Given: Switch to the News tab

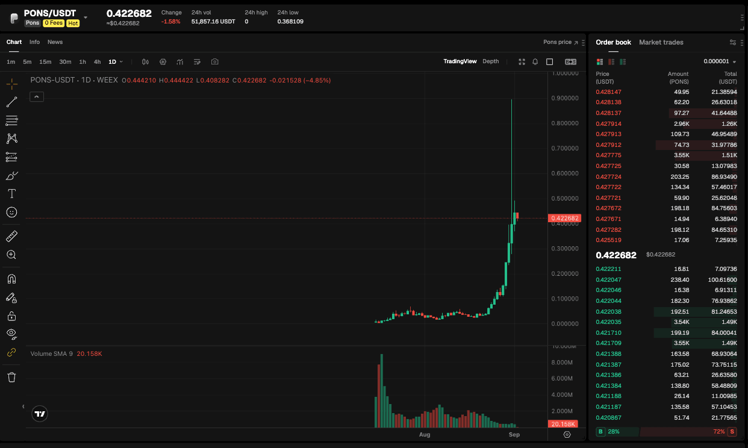Looking at the screenshot, I should (55, 42).
